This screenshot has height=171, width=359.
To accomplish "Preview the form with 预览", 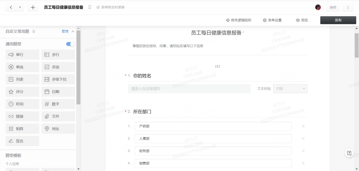I will pos(302,20).
